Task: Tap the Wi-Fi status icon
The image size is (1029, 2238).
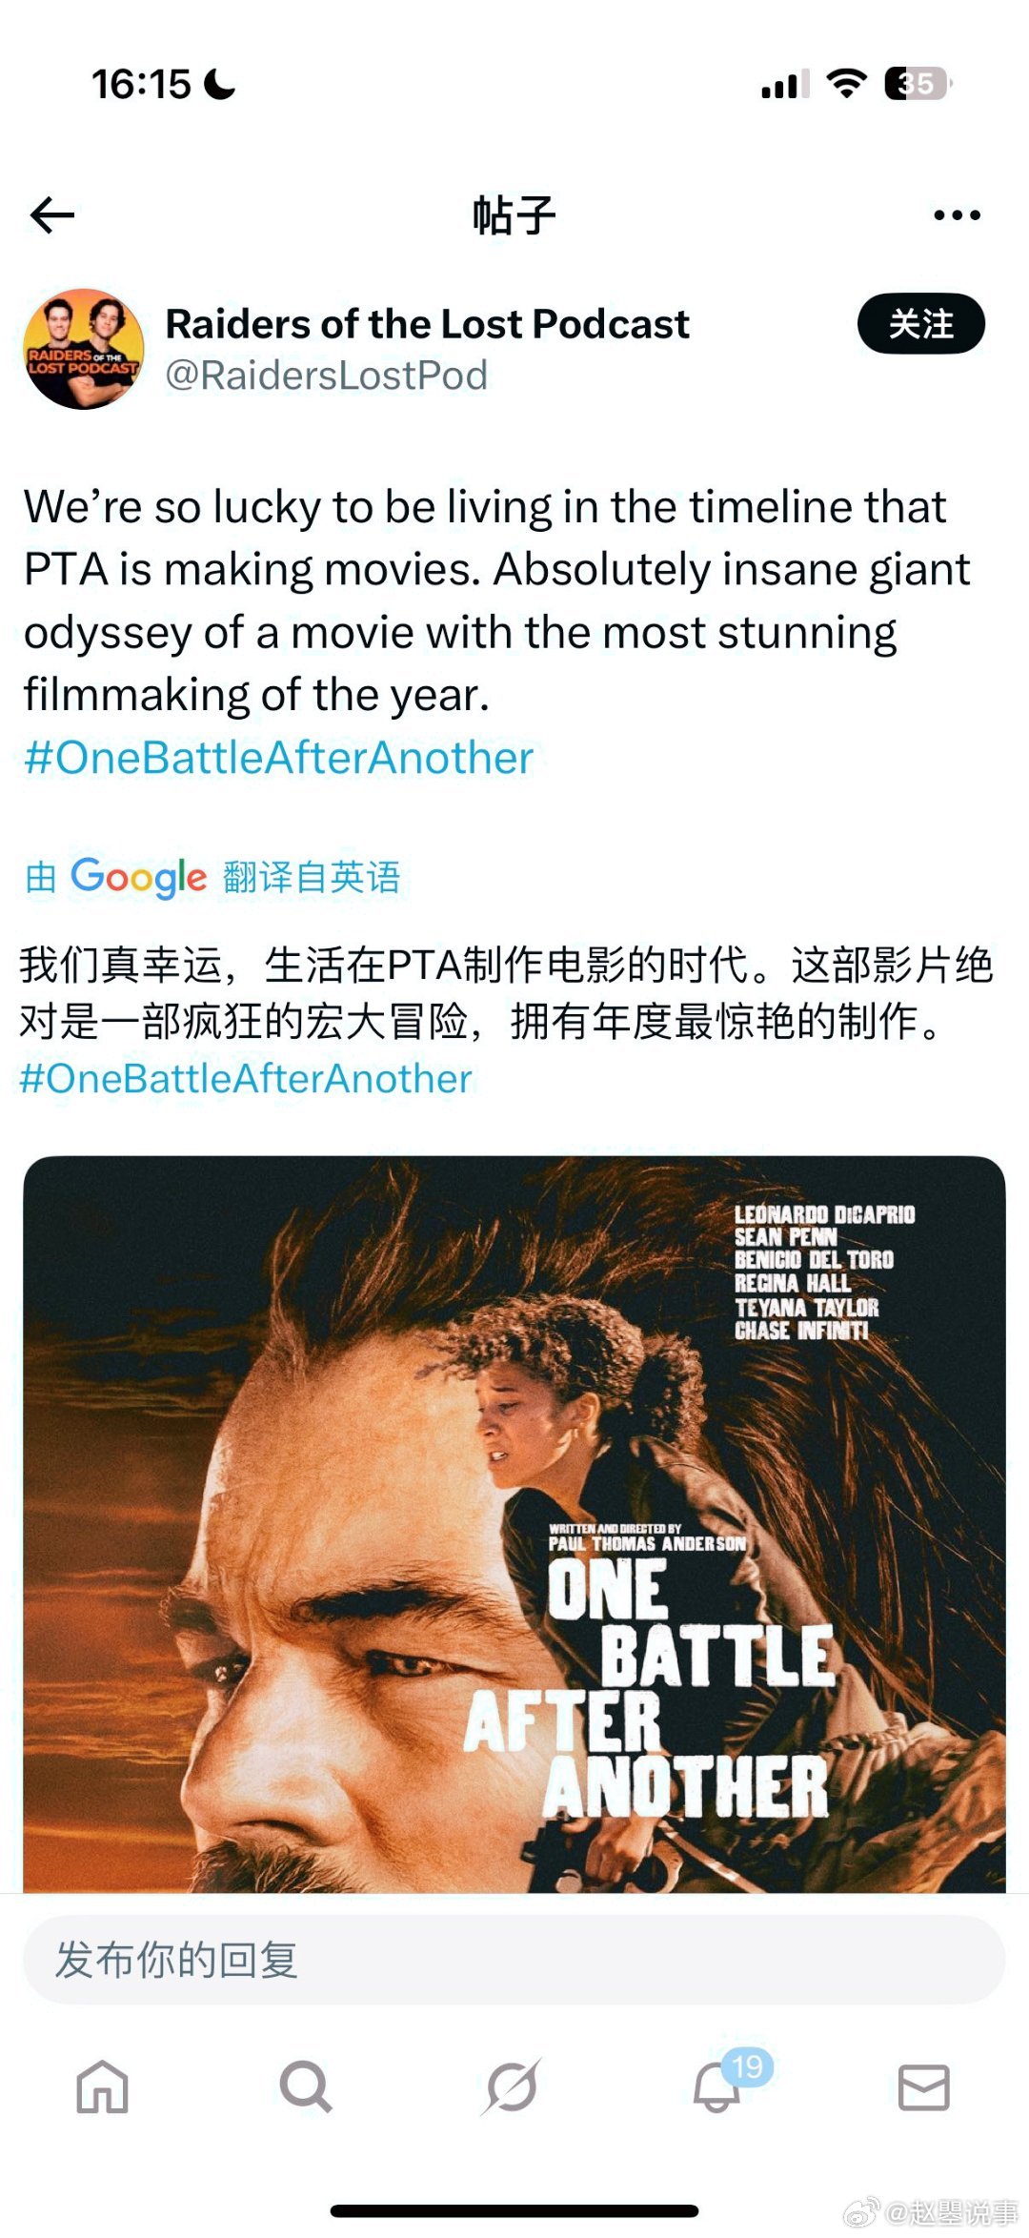Action: pos(846,84)
